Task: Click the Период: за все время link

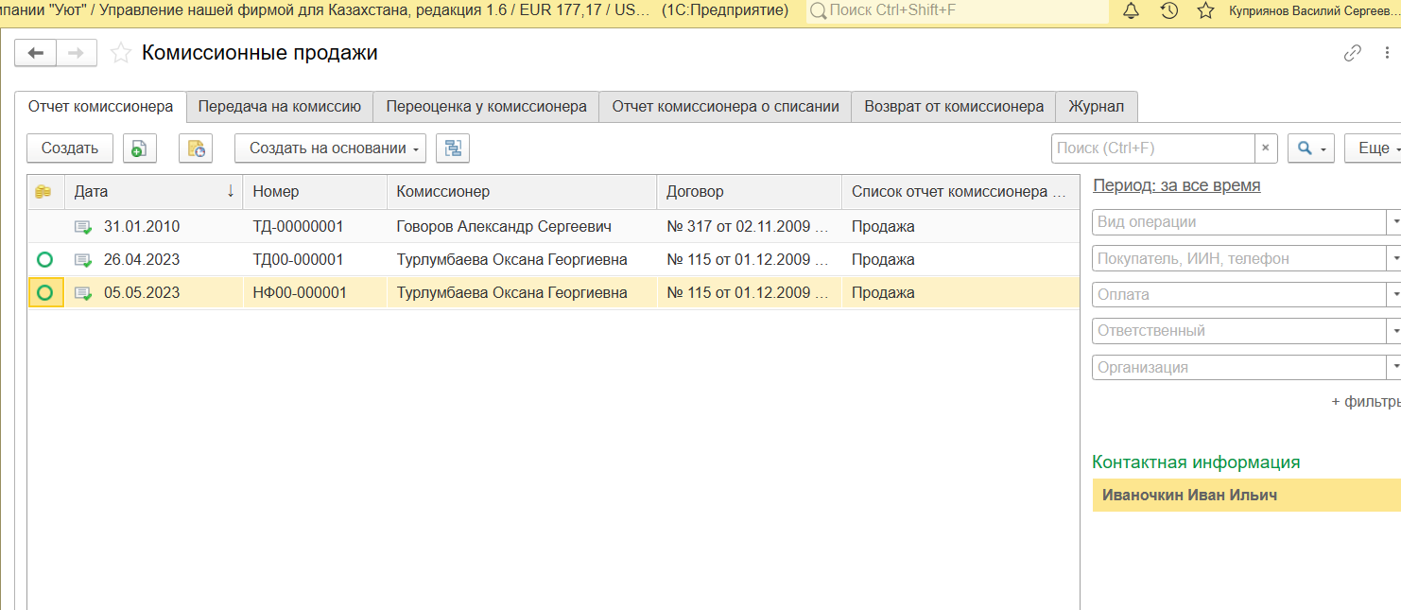Action: [1176, 185]
